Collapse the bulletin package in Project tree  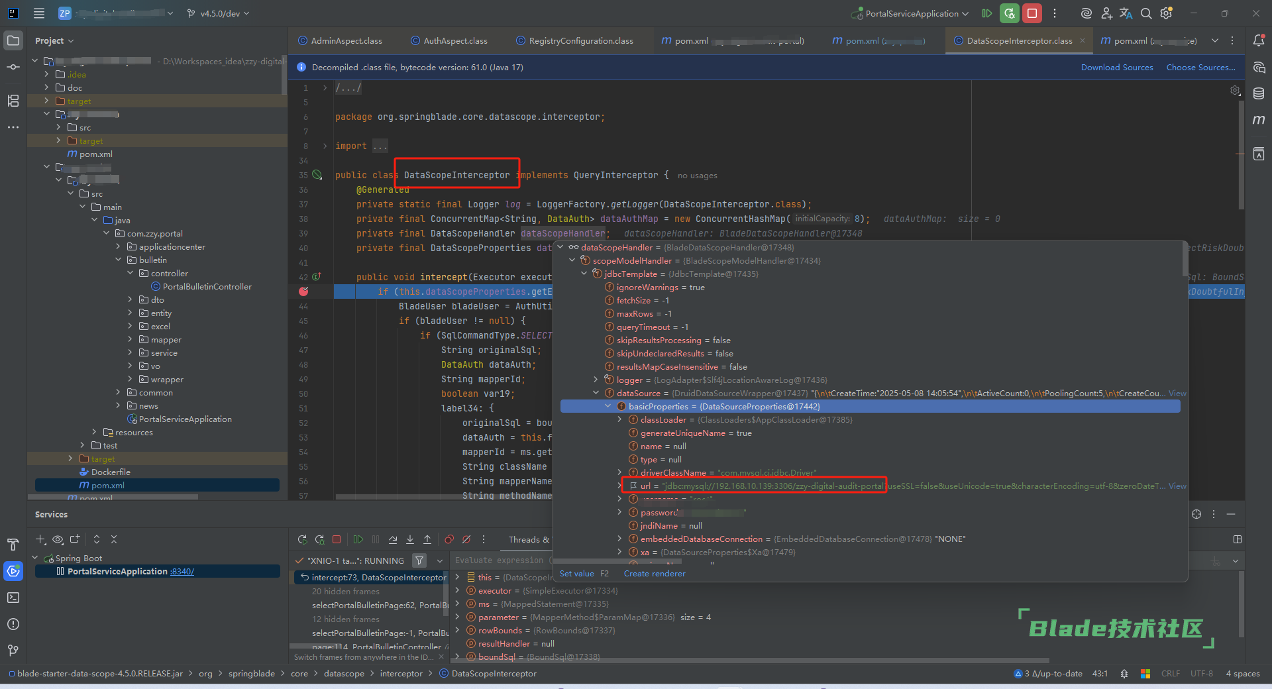pyautogui.click(x=119, y=260)
